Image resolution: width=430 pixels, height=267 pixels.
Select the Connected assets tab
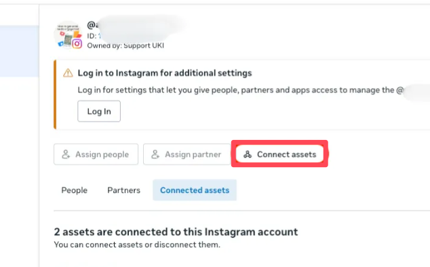point(195,190)
